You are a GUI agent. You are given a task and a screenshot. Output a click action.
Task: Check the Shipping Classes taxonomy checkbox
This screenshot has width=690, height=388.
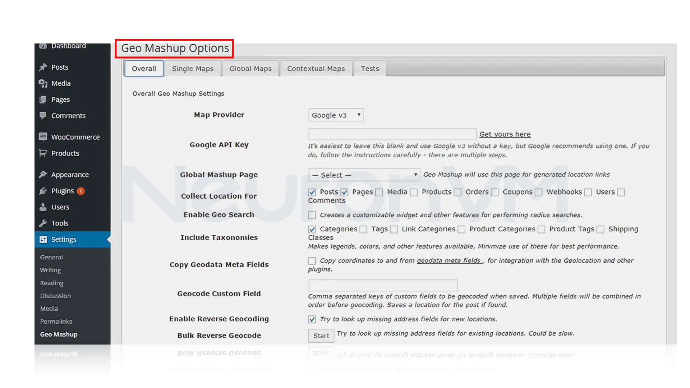pyautogui.click(x=600, y=229)
